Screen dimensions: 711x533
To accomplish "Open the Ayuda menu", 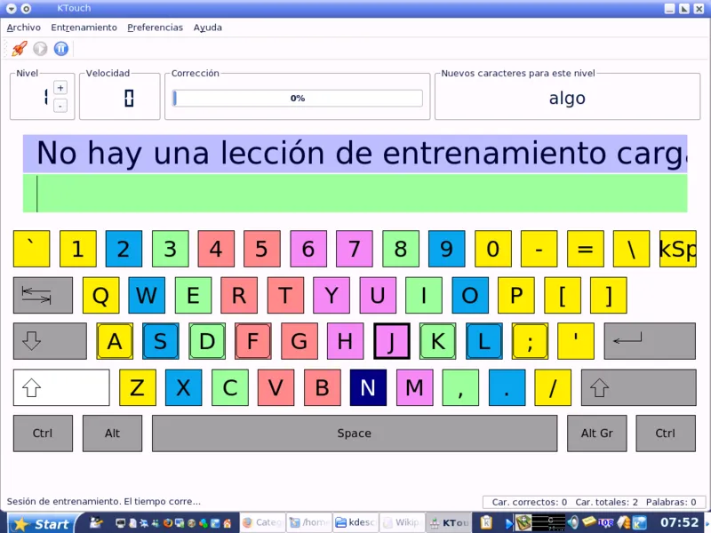I will (207, 27).
